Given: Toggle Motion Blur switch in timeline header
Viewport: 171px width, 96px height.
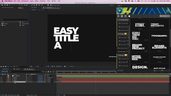Looking at the screenshot, I should pyautogui.click(x=50, y=72).
